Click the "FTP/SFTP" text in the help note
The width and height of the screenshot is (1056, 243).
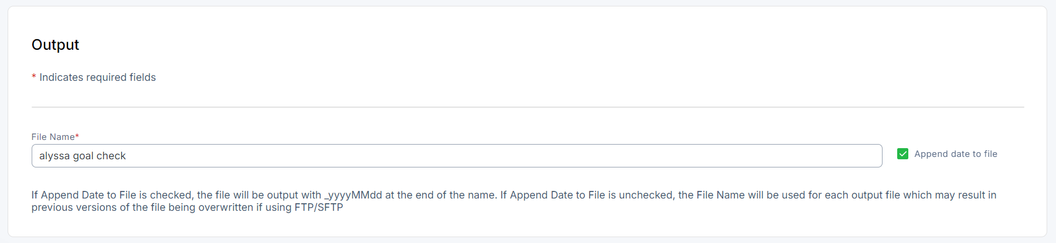click(x=318, y=207)
